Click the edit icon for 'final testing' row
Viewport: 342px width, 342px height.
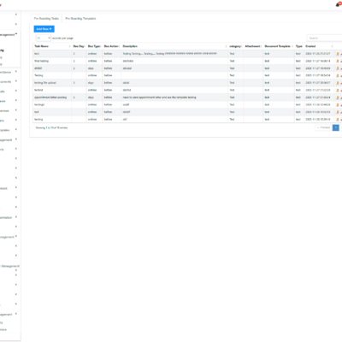tap(338, 61)
